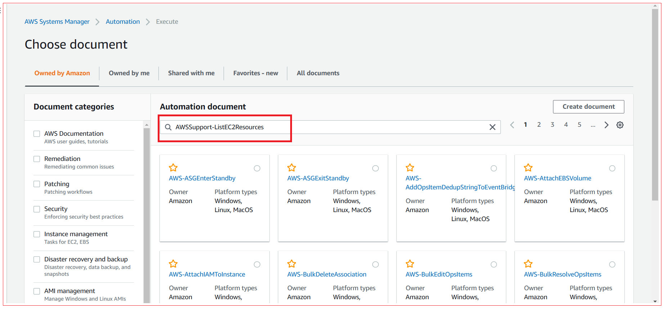Click the Document categories scrollbar
665x310 pixels.
[x=147, y=216]
